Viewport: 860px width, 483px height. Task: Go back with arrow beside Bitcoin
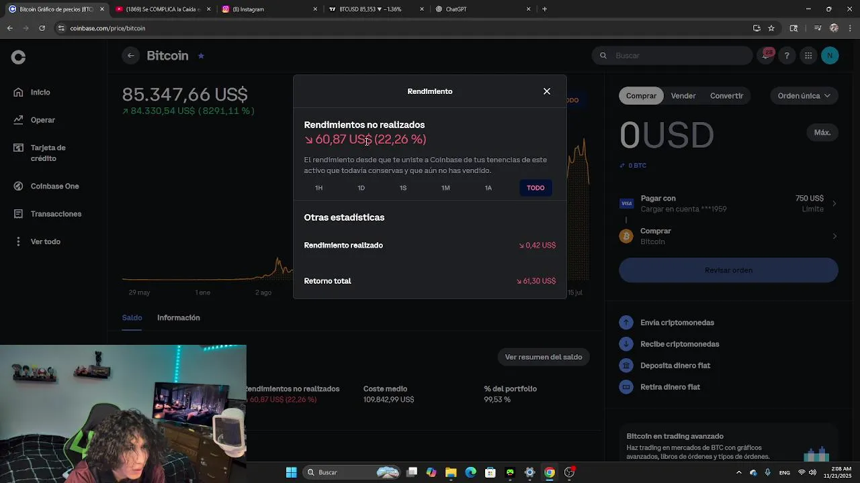click(131, 56)
